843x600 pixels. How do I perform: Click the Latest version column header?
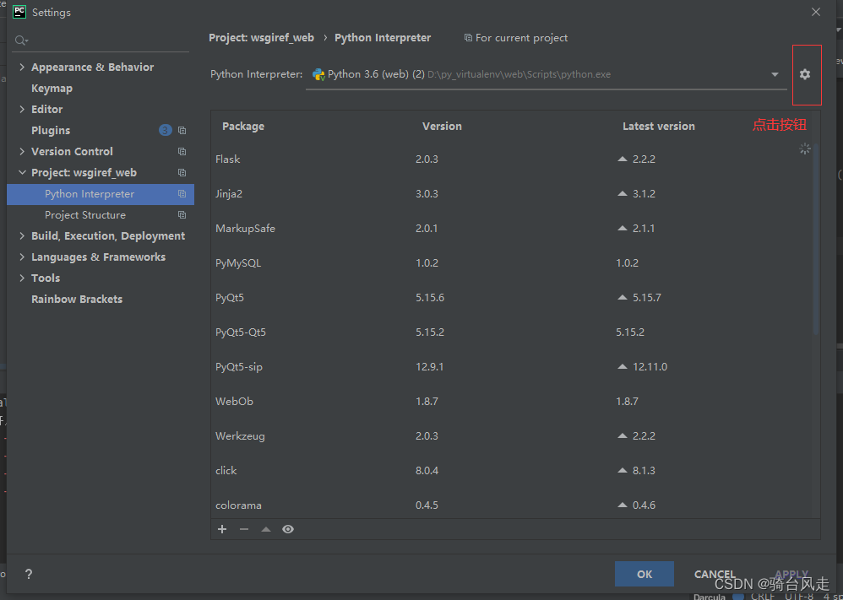click(x=659, y=127)
